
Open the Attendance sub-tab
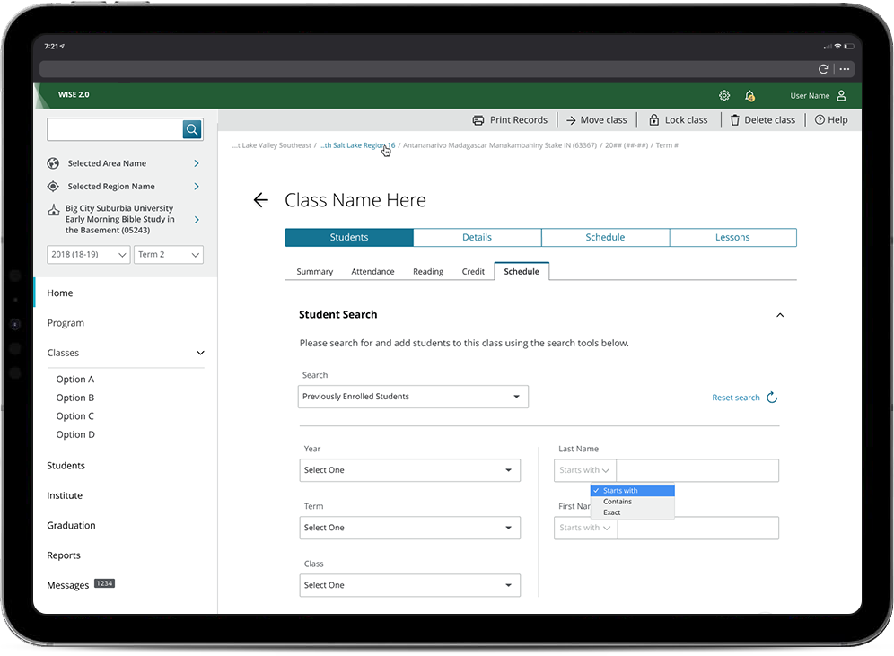point(372,271)
